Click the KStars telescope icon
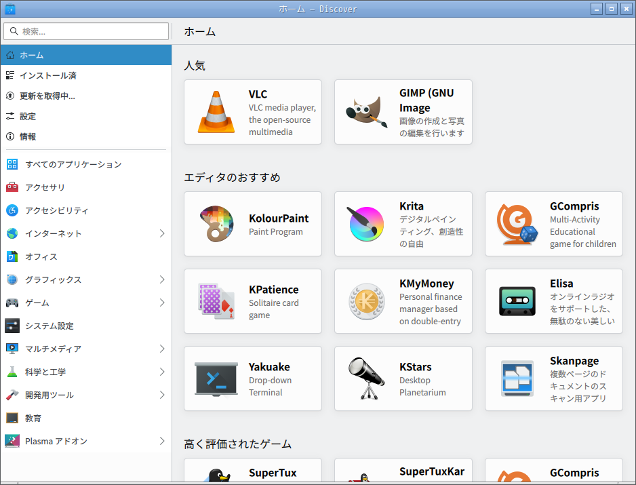Image resolution: width=636 pixels, height=485 pixels. click(x=366, y=379)
